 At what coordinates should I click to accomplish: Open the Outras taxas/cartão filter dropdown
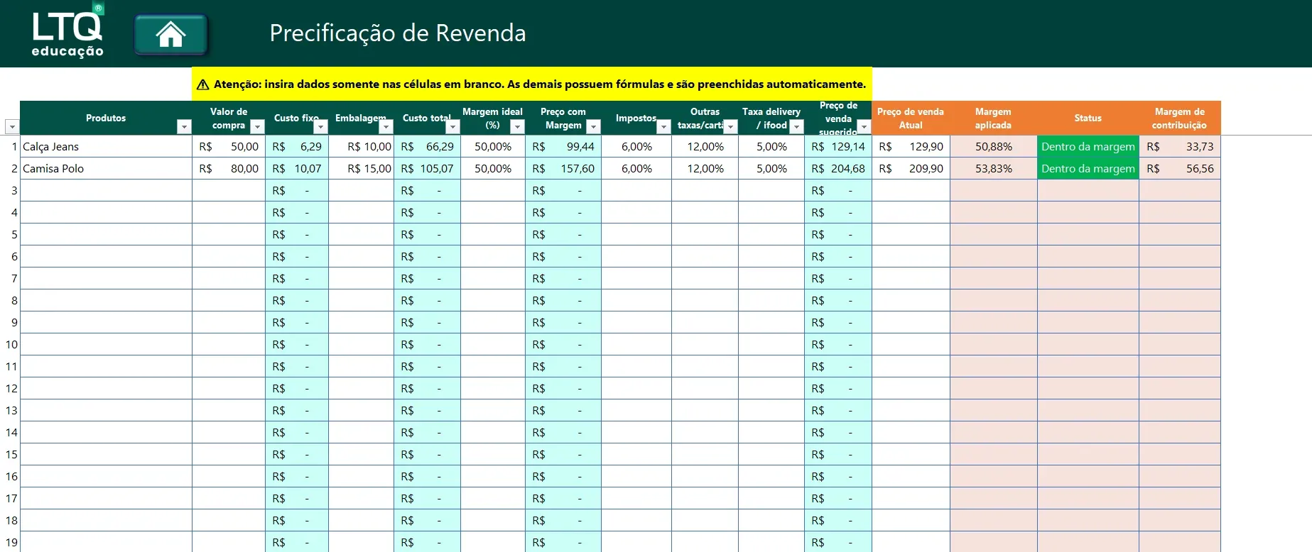coord(730,126)
